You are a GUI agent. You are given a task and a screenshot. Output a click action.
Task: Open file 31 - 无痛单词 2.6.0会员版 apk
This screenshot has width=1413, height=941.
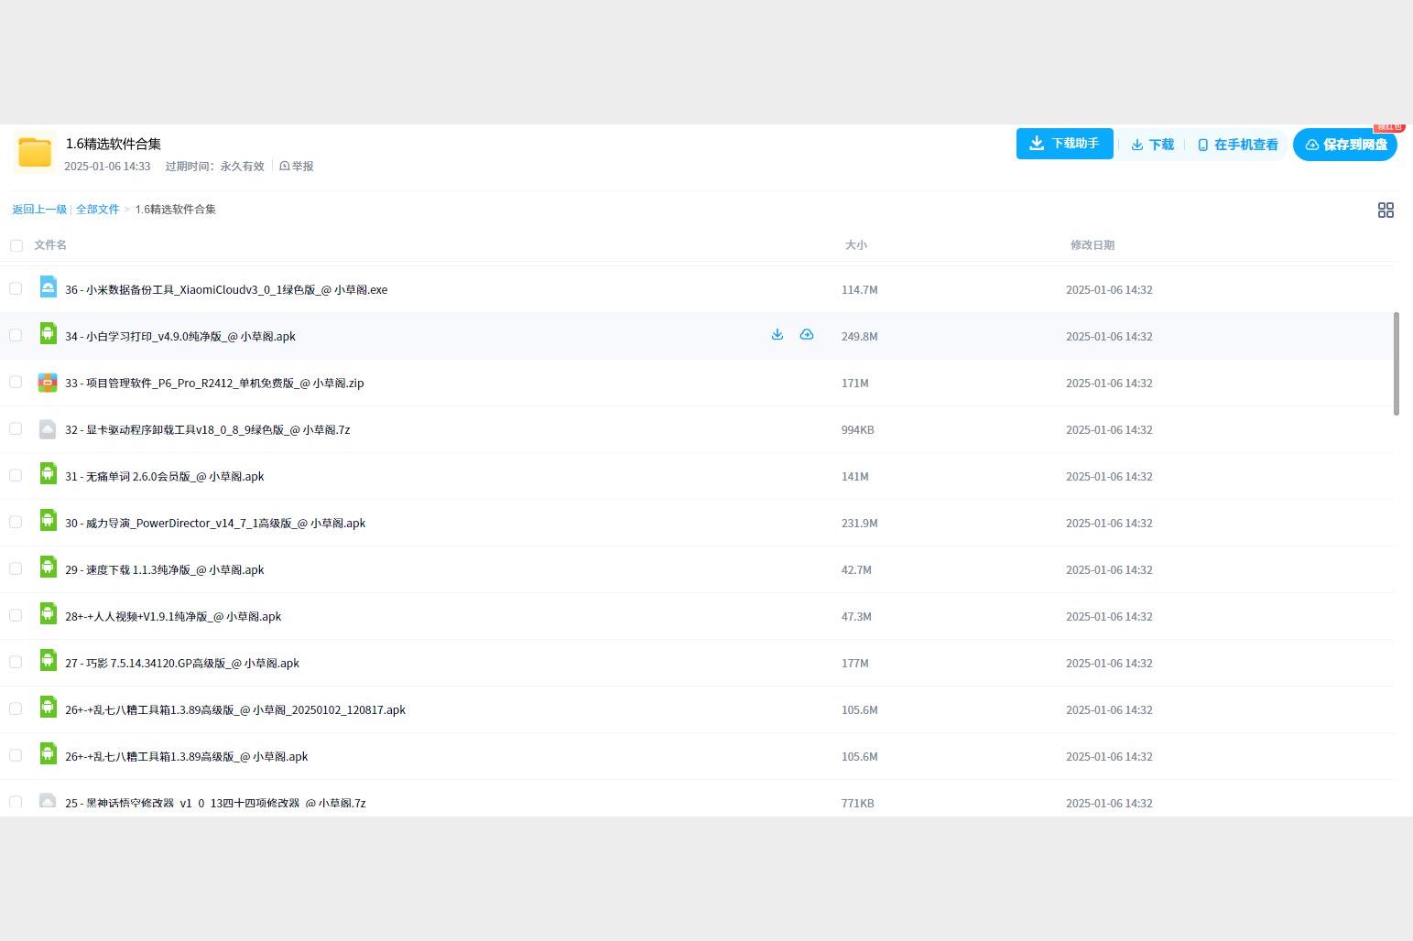(x=165, y=476)
